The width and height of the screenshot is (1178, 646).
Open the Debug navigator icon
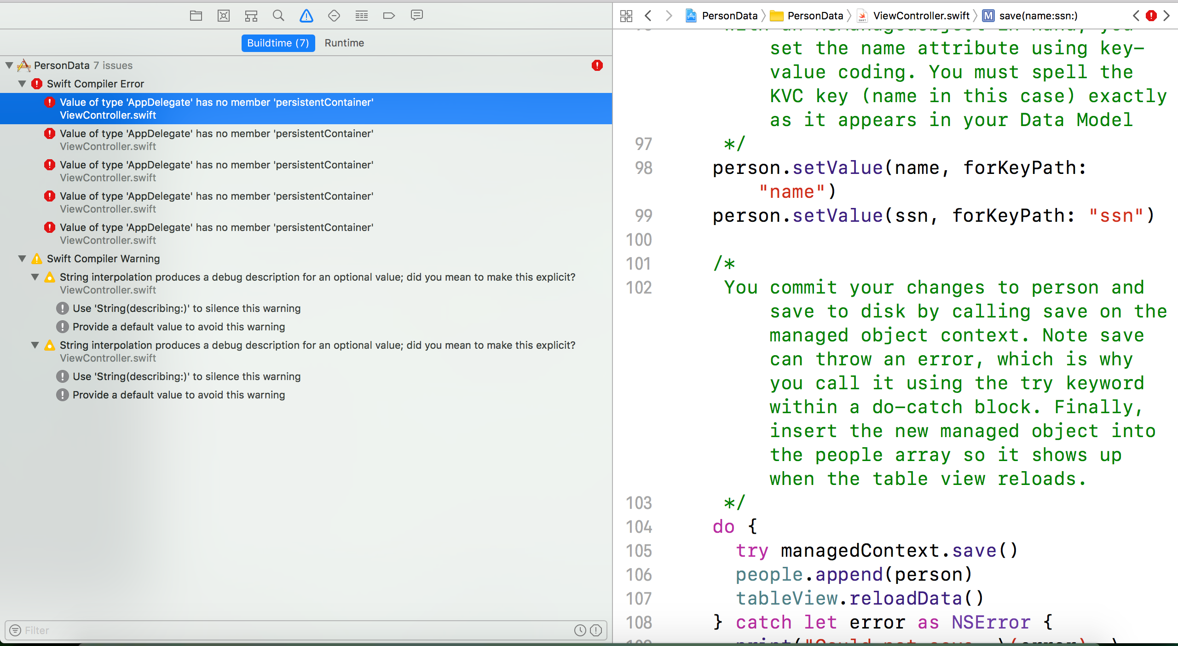click(x=362, y=16)
